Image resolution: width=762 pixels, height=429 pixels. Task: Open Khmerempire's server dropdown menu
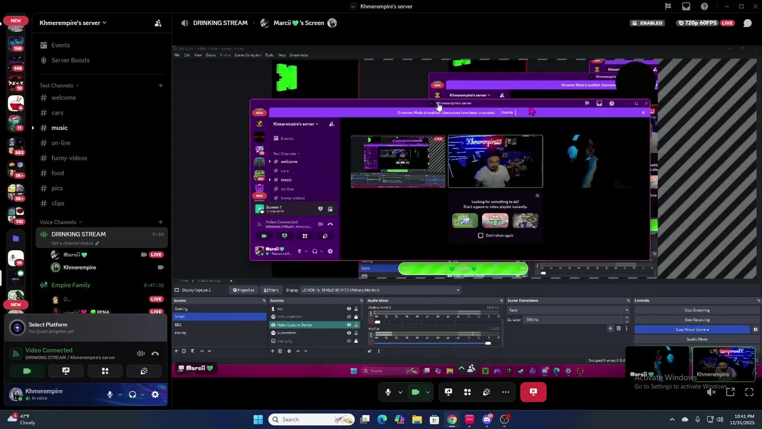pos(73,23)
